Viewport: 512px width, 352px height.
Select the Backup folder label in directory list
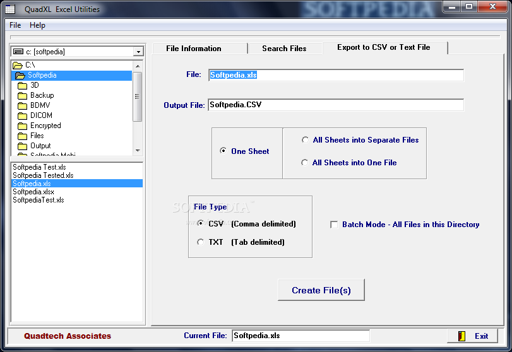tap(42, 95)
